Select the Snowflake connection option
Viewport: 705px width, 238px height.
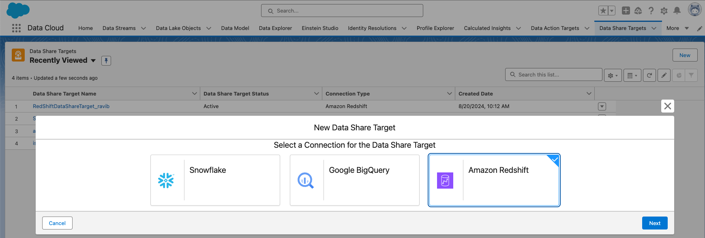point(215,180)
